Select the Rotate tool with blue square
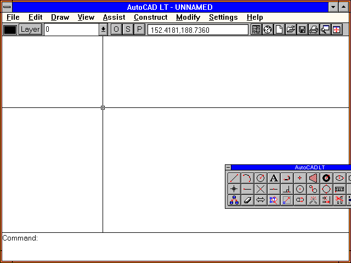 pos(274,200)
